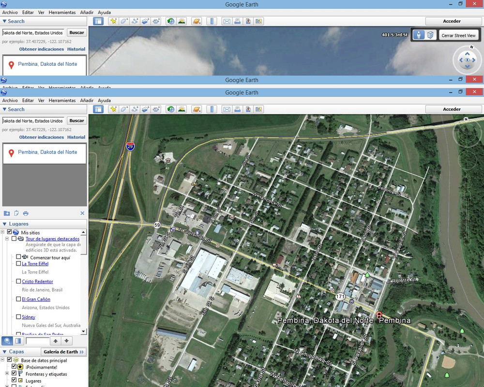
Task: Click the red Pembina placemark pin on map
Action: [x=379, y=315]
